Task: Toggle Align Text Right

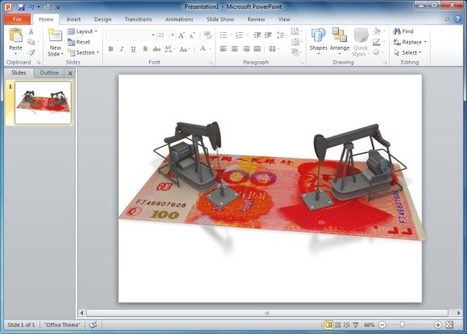Action: coord(246,49)
